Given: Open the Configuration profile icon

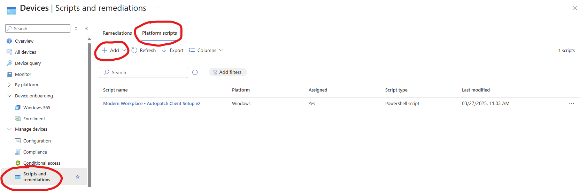Looking at the screenshot, I should click(x=18, y=141).
